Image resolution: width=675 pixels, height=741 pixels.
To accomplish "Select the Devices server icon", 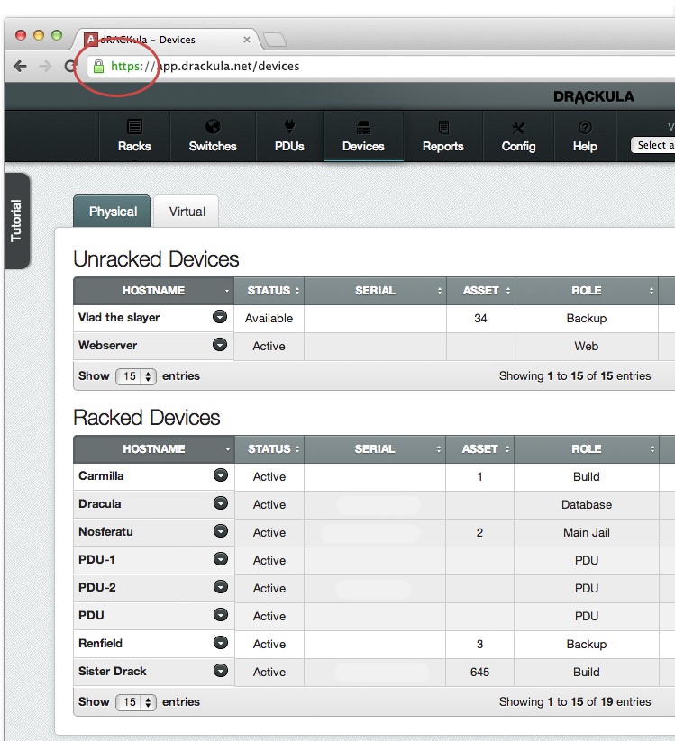I will (x=363, y=127).
